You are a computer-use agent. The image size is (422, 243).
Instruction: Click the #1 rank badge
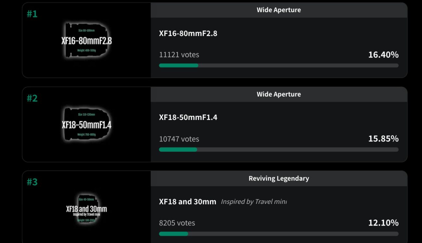[31, 14]
